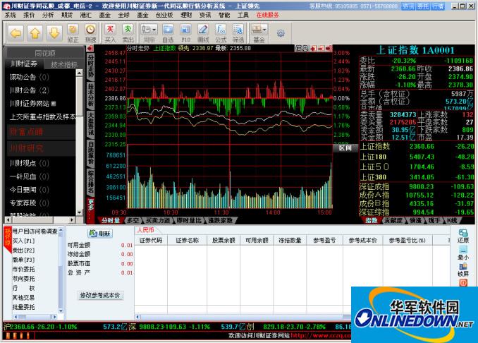Open the 画线 draw line tool
The width and height of the screenshot is (478, 343).
203,33
